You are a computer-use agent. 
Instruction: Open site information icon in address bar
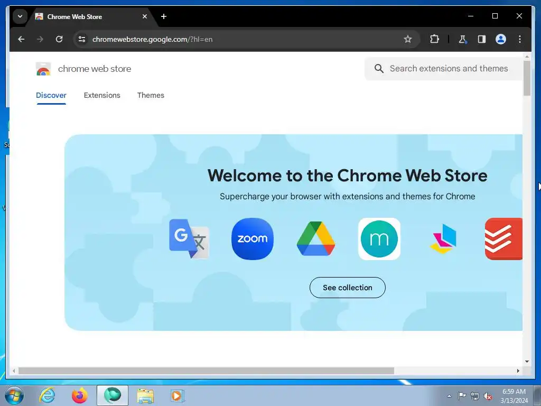coord(82,39)
